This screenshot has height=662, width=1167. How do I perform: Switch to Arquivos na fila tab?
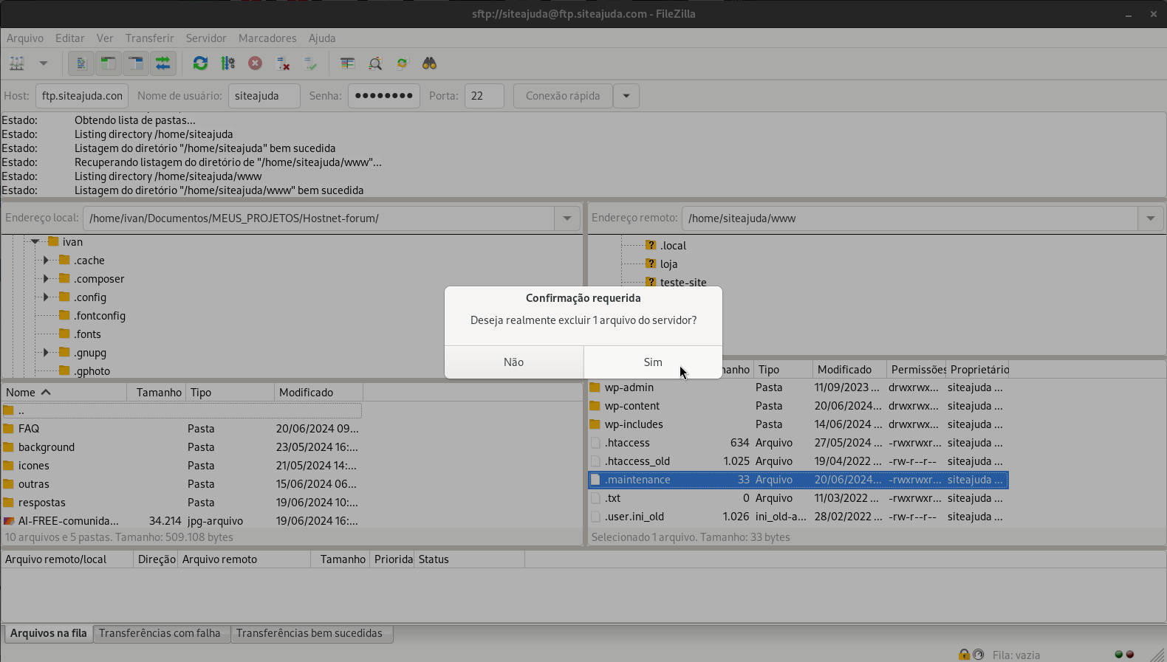click(x=49, y=633)
